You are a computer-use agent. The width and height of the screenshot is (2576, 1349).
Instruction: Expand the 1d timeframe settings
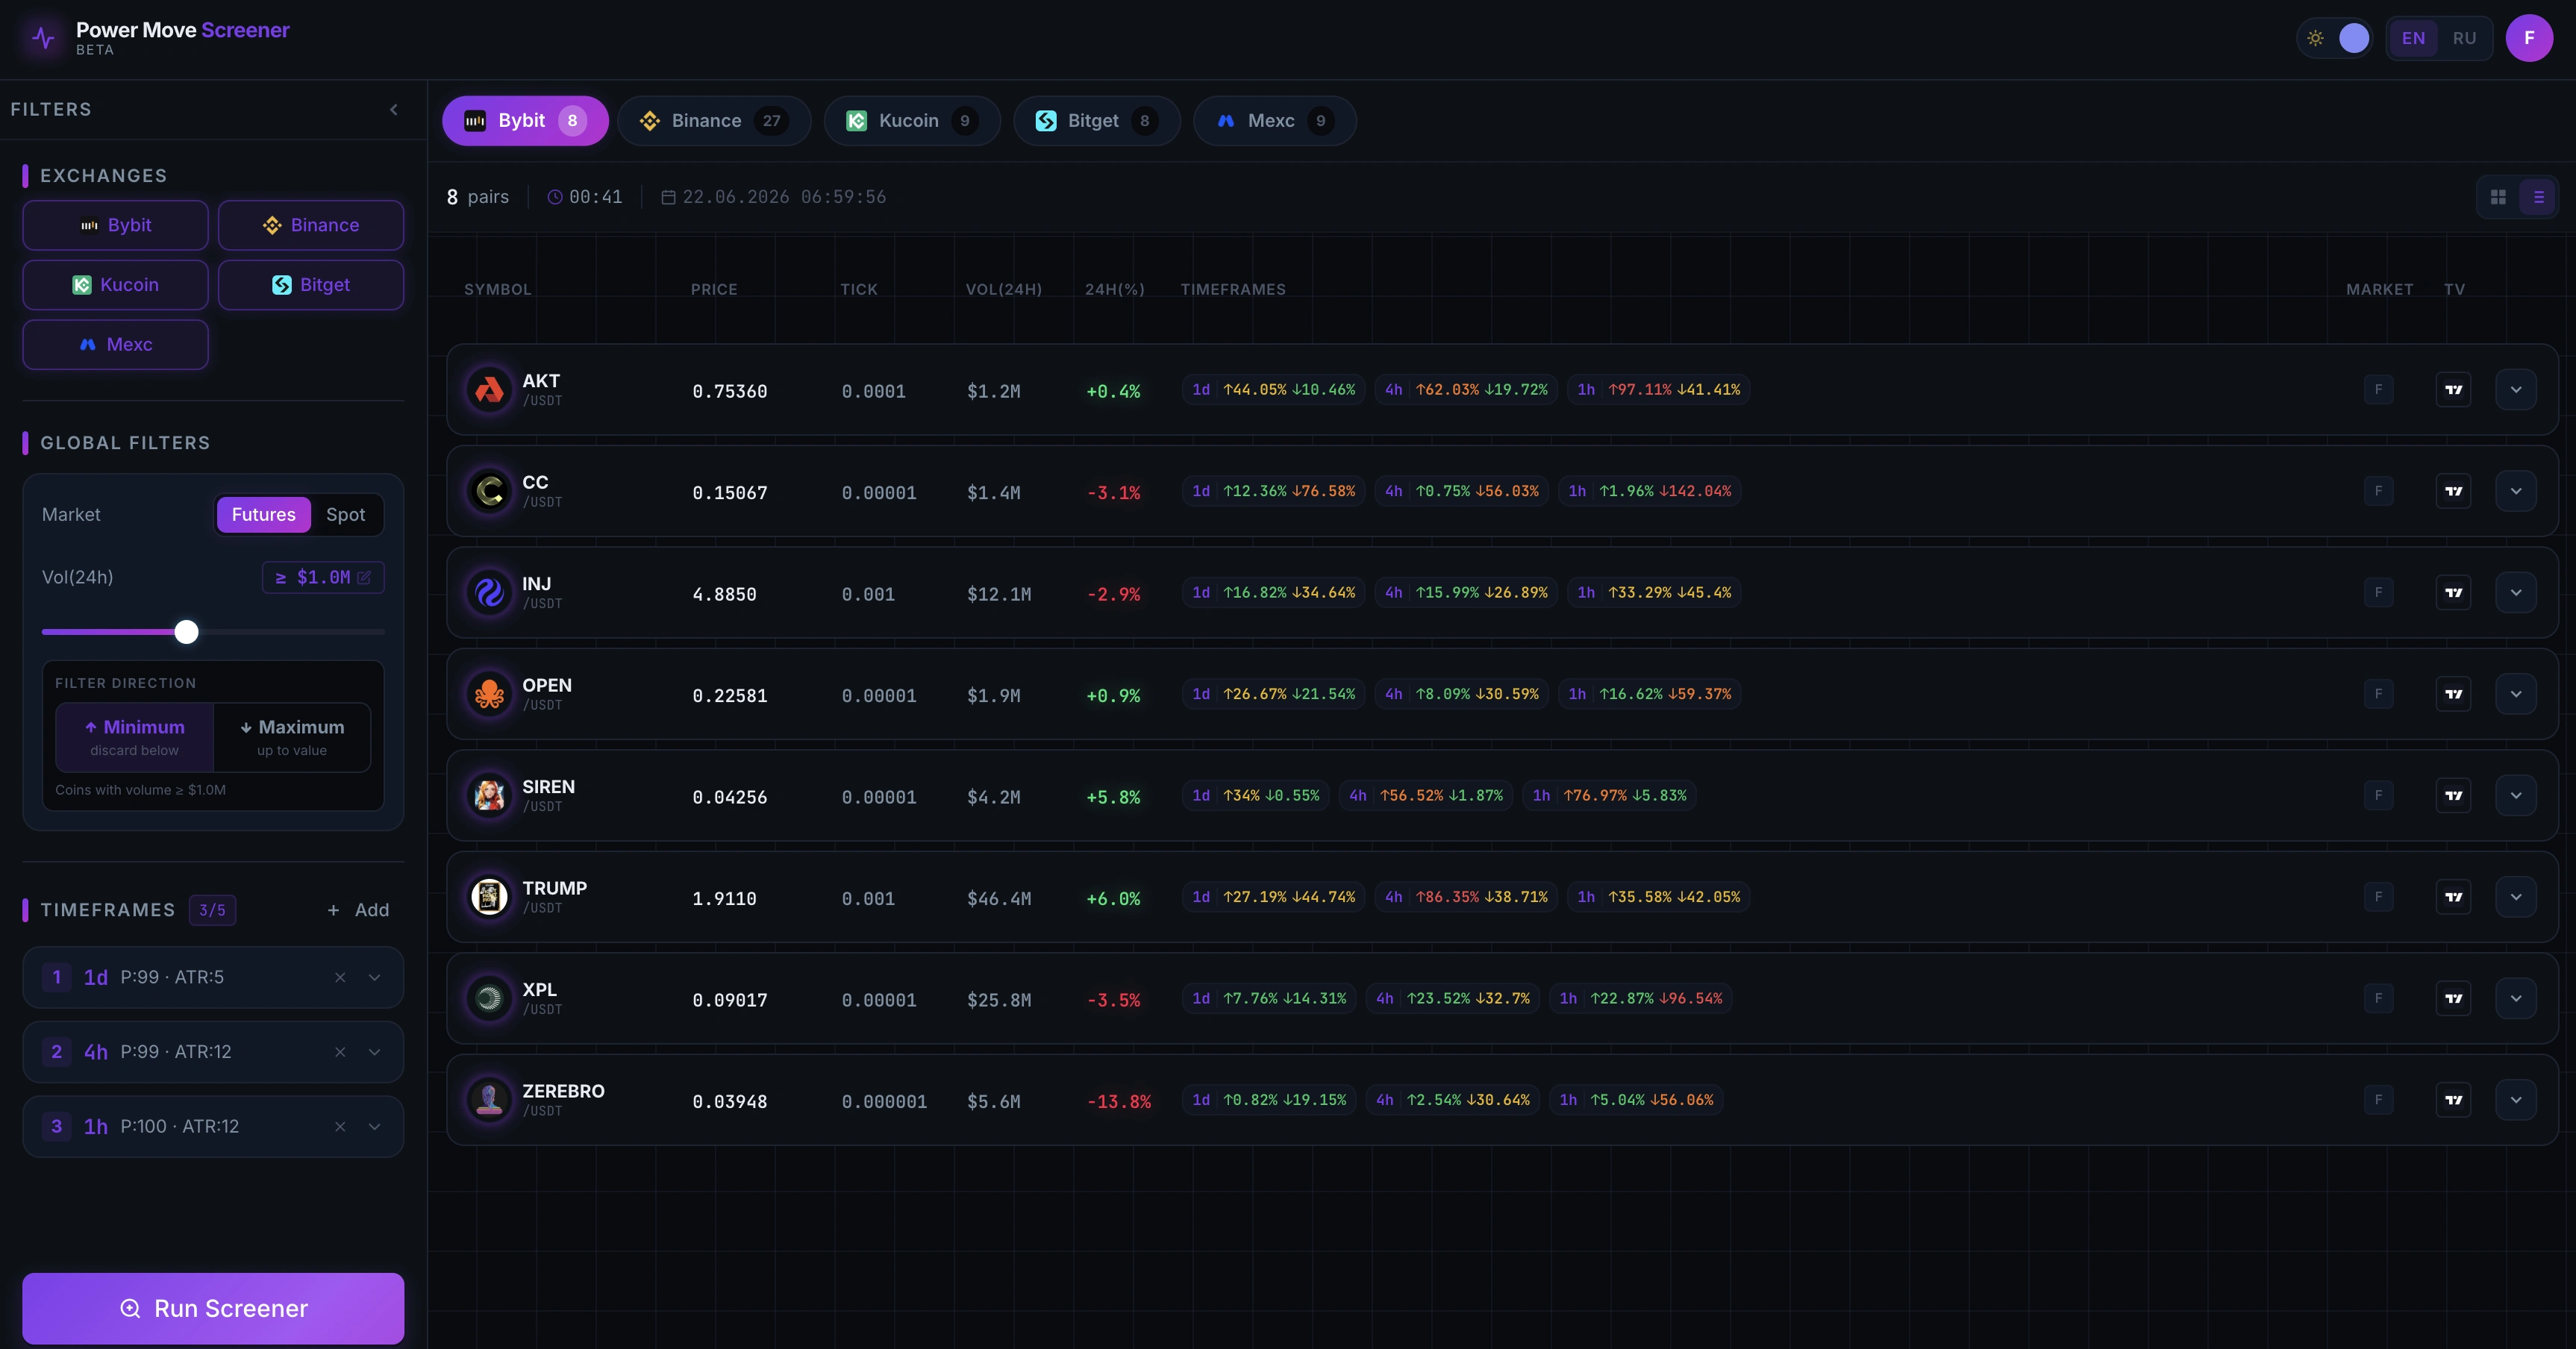coord(375,977)
